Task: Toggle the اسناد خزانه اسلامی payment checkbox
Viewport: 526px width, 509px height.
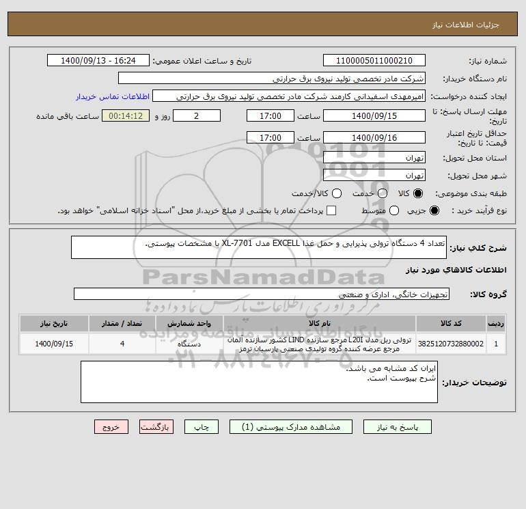Action: pos(331,210)
